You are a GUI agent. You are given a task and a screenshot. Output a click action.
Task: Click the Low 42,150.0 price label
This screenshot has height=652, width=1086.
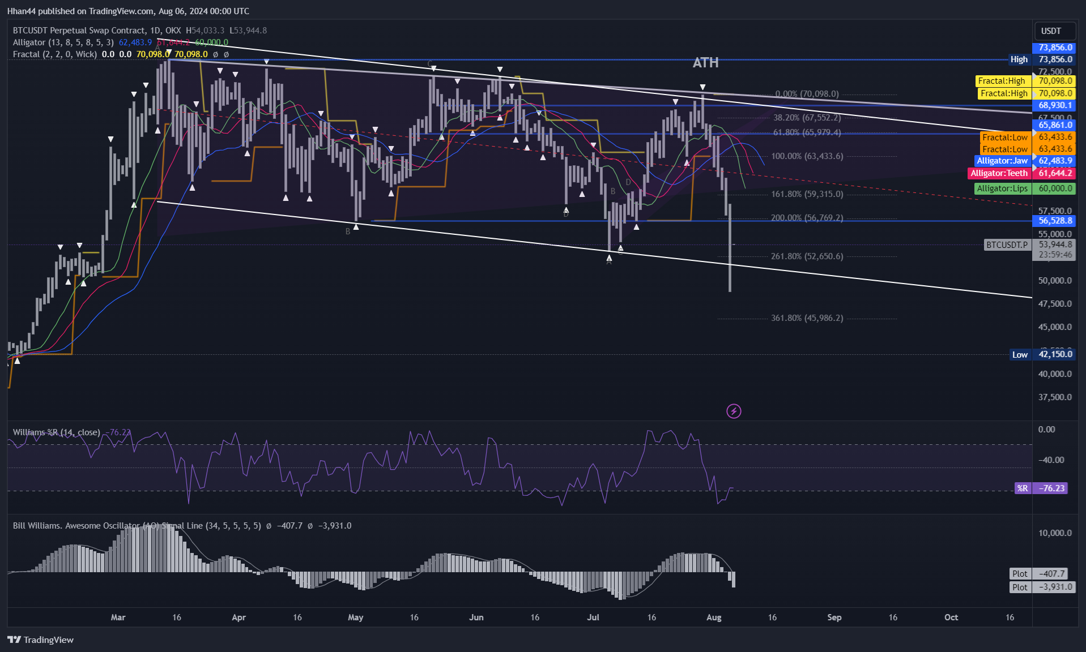coord(1042,354)
